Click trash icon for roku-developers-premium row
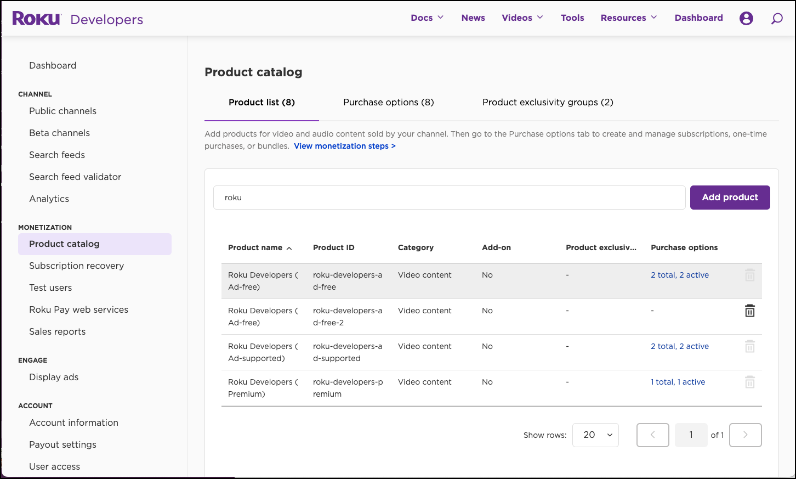 (749, 382)
